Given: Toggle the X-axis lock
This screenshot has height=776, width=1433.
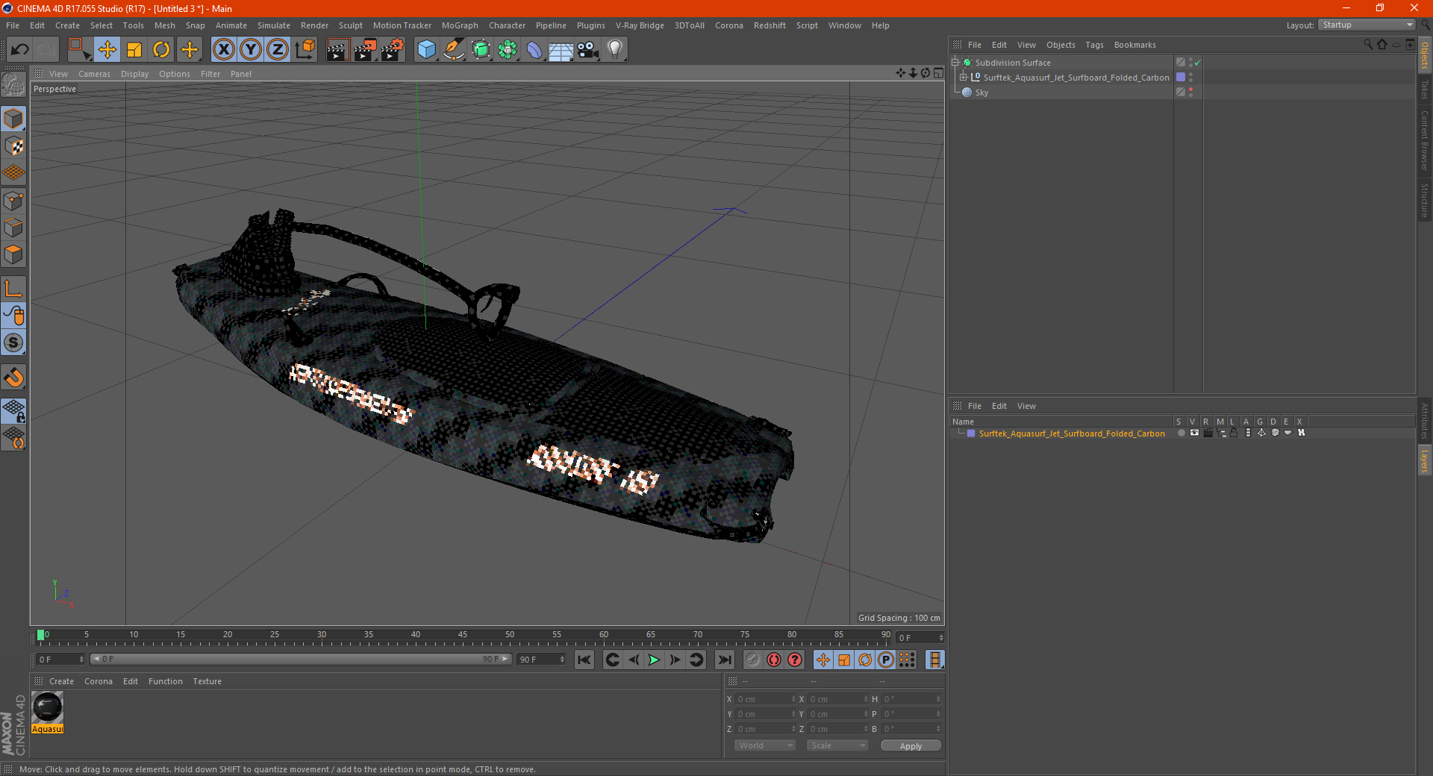Looking at the screenshot, I should point(223,50).
